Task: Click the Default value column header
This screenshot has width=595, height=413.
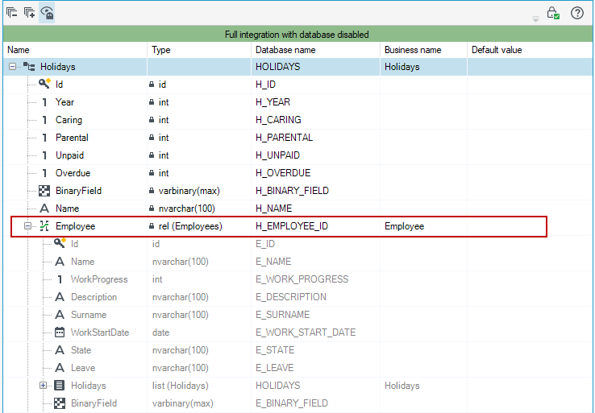Action: (x=531, y=50)
